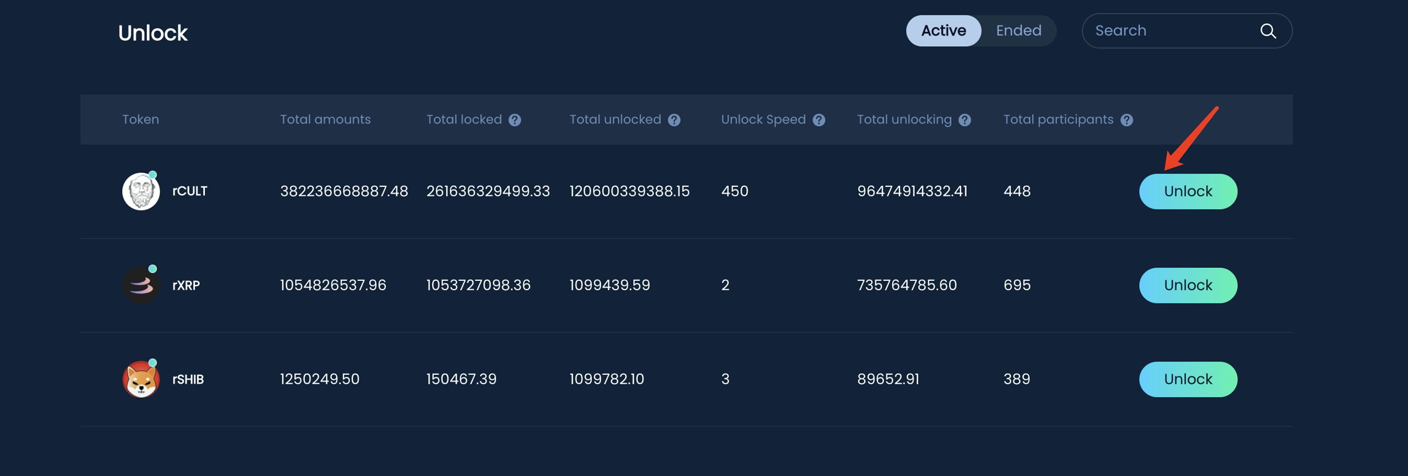The image size is (1408, 476).
Task: Select the rXRP token name
Action: tap(186, 285)
